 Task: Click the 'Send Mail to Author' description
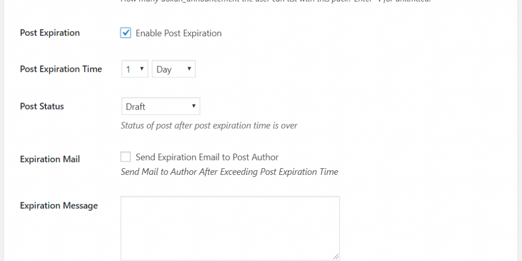click(x=229, y=172)
